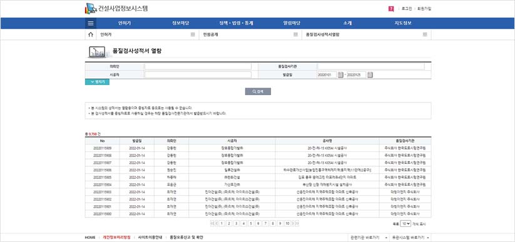Open the 지도정보 main navigation menu

(x=403, y=23)
